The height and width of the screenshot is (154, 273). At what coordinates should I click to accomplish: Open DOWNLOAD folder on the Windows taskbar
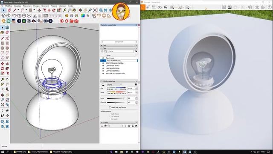click(20, 152)
